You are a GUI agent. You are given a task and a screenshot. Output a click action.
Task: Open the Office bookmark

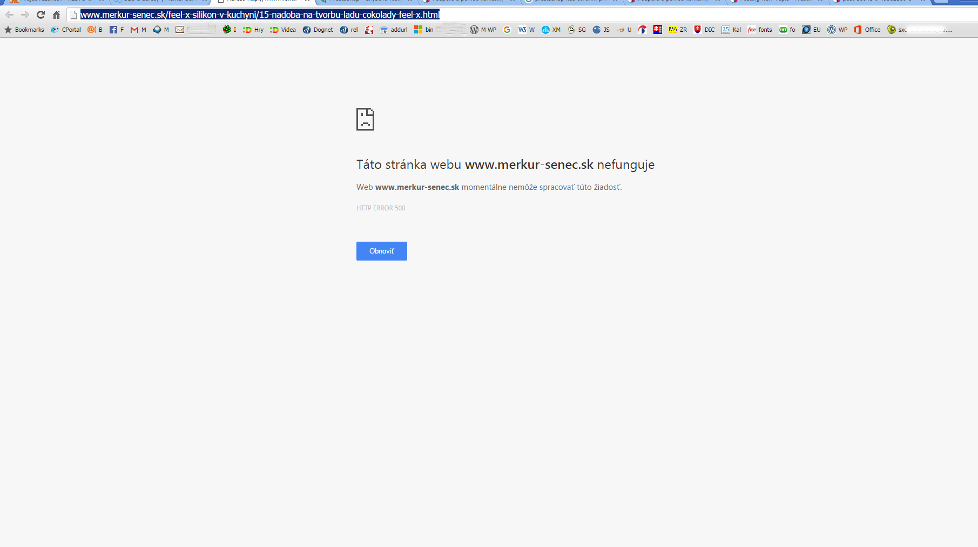(x=867, y=30)
